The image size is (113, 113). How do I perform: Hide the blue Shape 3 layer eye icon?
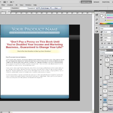tap(101, 100)
